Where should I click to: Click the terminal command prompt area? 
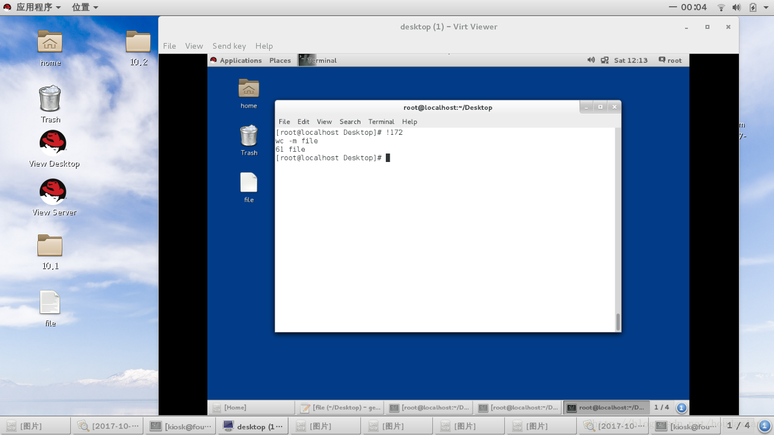pyautogui.click(x=333, y=158)
